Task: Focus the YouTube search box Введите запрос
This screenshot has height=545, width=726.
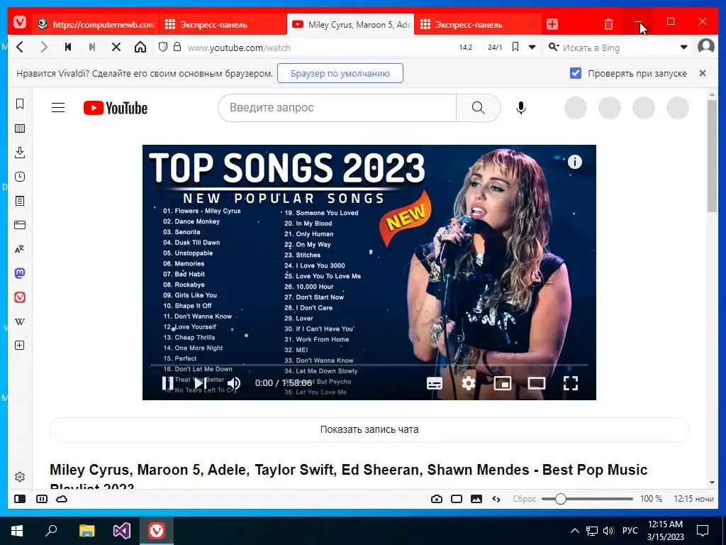Action: 337,108
